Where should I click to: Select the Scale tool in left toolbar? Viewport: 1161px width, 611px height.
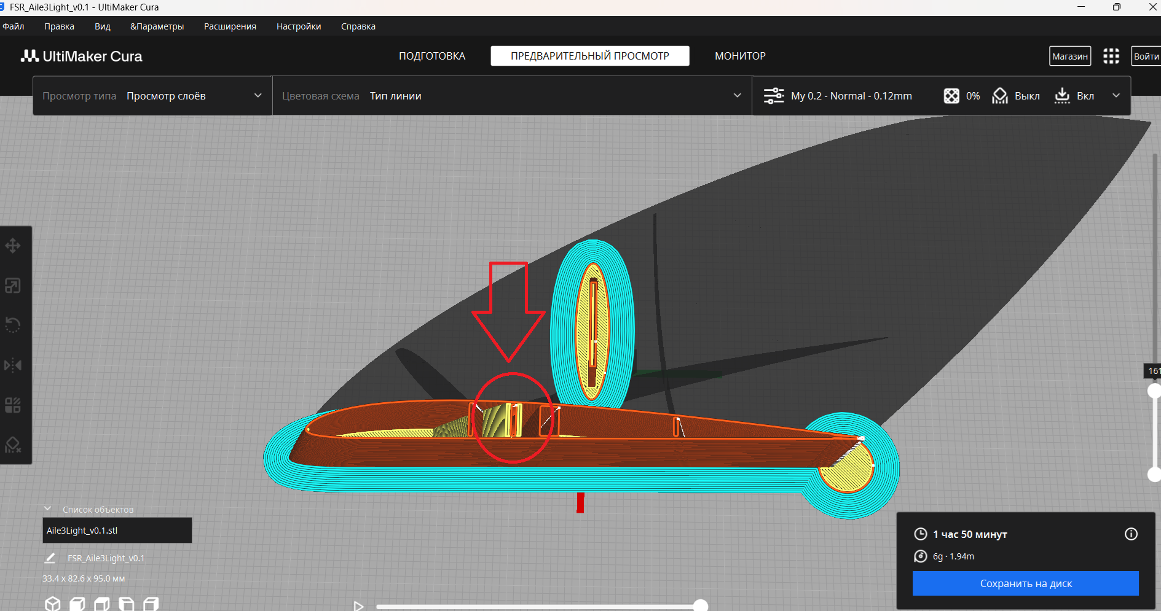click(x=13, y=286)
